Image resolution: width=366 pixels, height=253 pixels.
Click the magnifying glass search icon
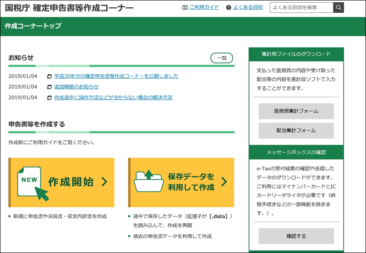click(338, 8)
